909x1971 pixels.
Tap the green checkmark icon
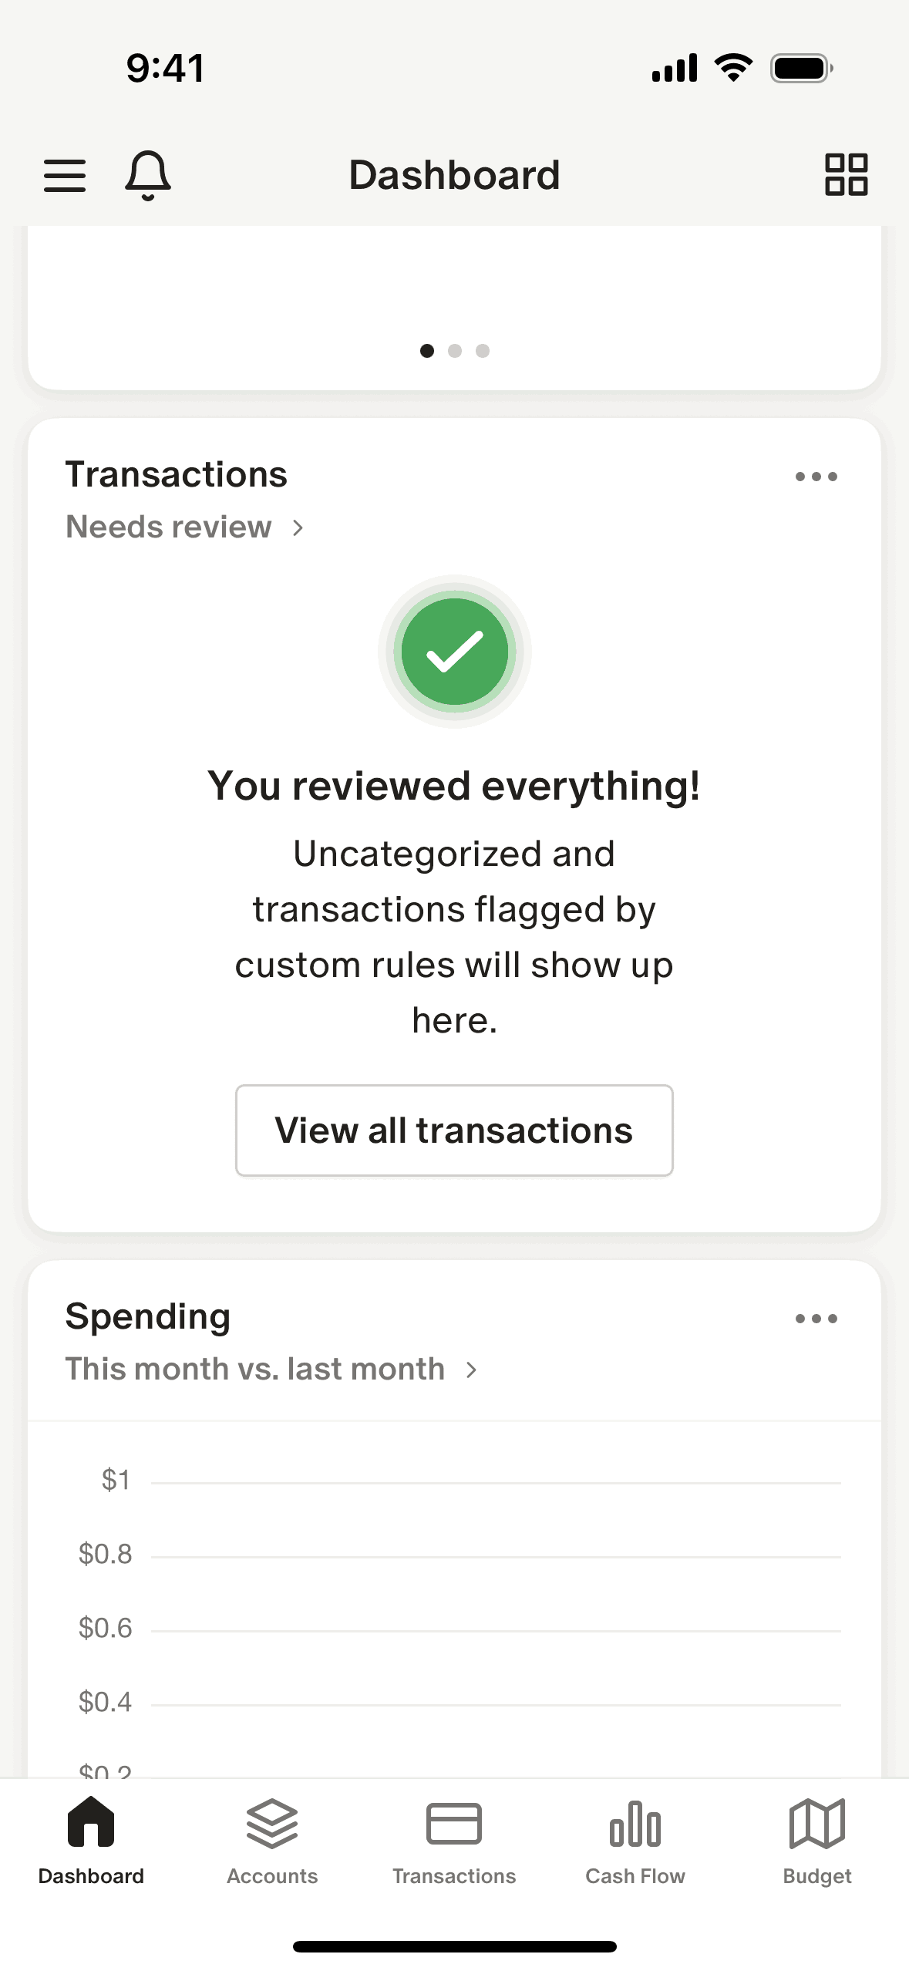pos(455,652)
